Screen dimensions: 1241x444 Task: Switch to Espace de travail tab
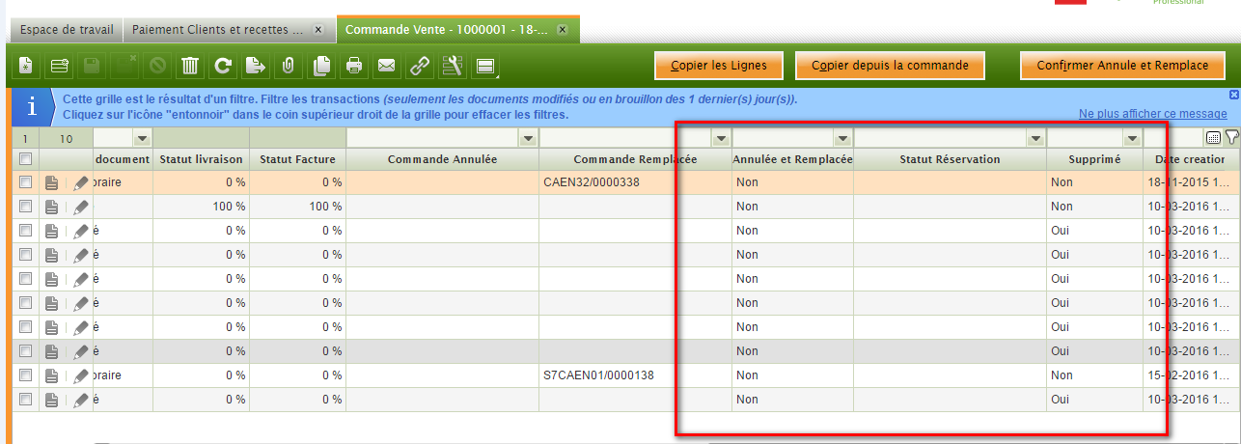66,30
